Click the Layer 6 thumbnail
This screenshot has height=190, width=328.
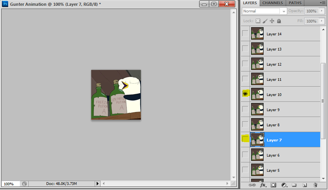[257, 155]
